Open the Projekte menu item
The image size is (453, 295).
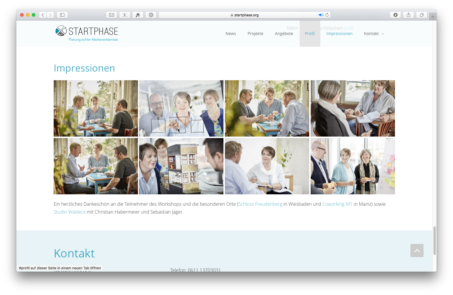[256, 34]
